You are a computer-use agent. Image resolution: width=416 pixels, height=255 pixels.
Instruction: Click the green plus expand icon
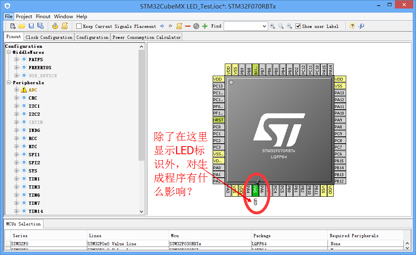point(205,26)
